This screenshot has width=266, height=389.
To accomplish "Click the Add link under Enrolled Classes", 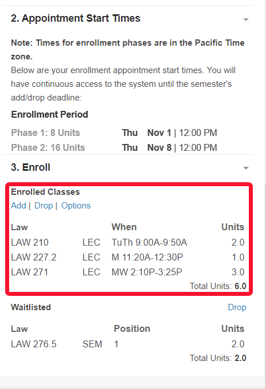I will pos(18,206).
